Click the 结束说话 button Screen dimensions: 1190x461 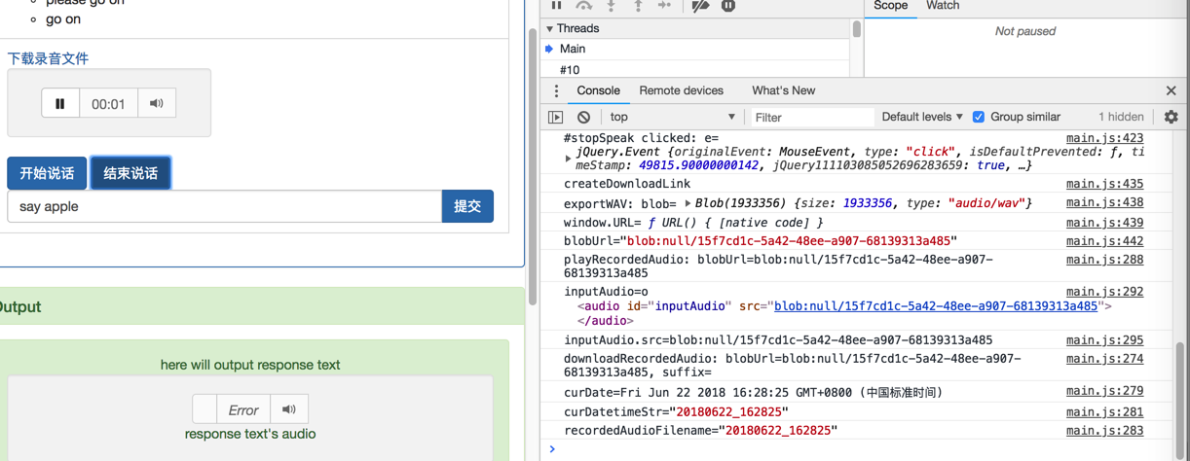pyautogui.click(x=130, y=173)
